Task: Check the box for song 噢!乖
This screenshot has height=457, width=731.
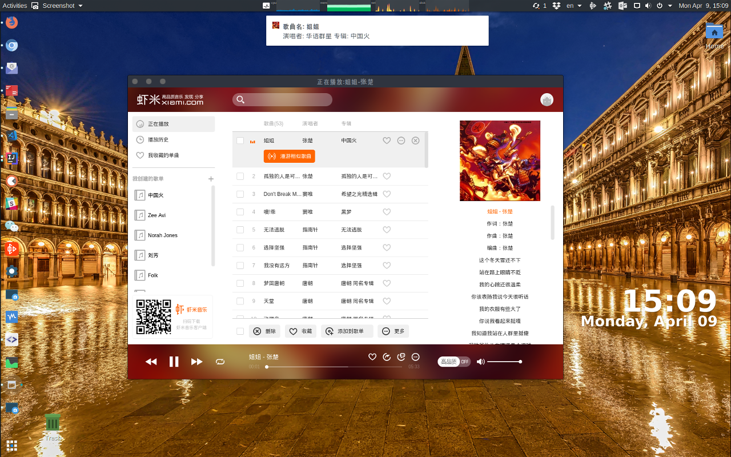Action: point(240,212)
